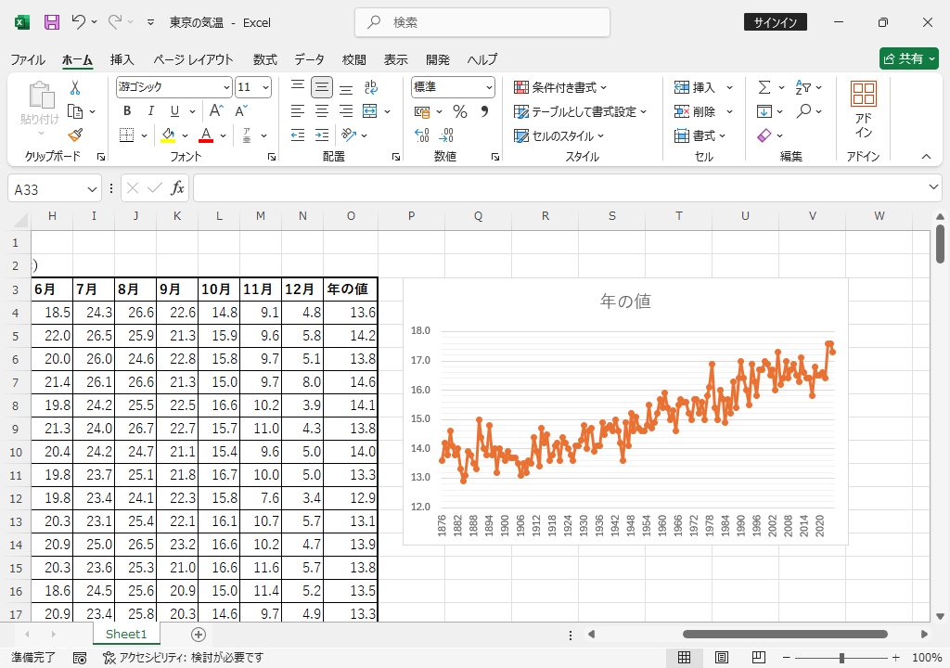Viewport: 950px width, 668px height.
Task: Center text horizontally
Action: [322, 111]
